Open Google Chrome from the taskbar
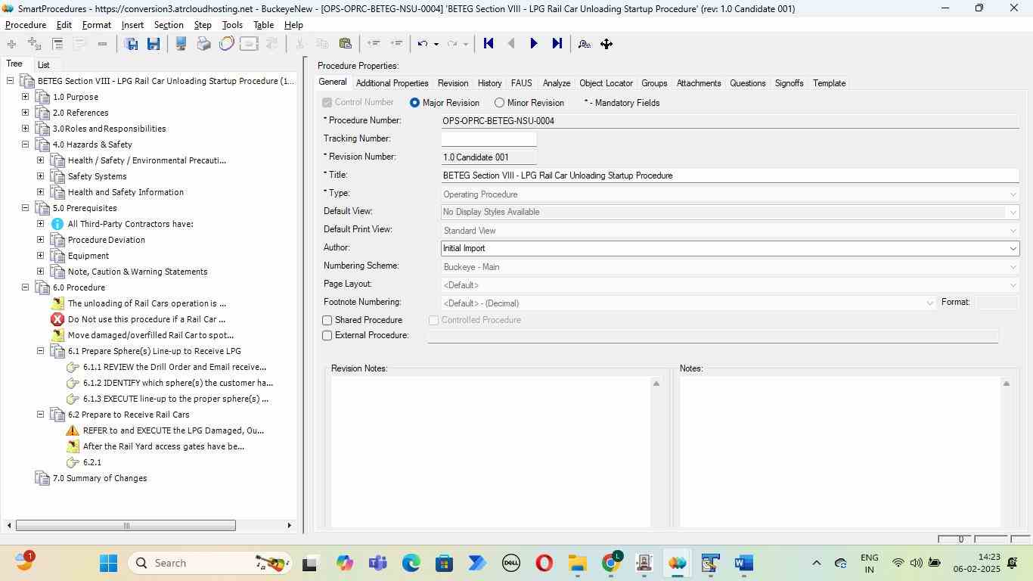Screen dimensions: 1033x581 611,563
